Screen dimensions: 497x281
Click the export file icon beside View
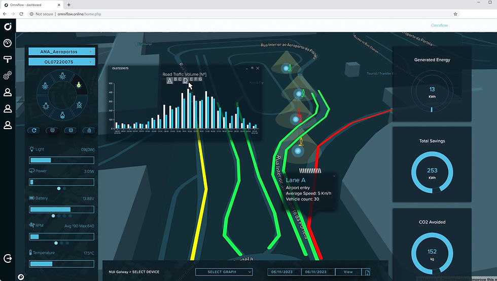click(367, 272)
